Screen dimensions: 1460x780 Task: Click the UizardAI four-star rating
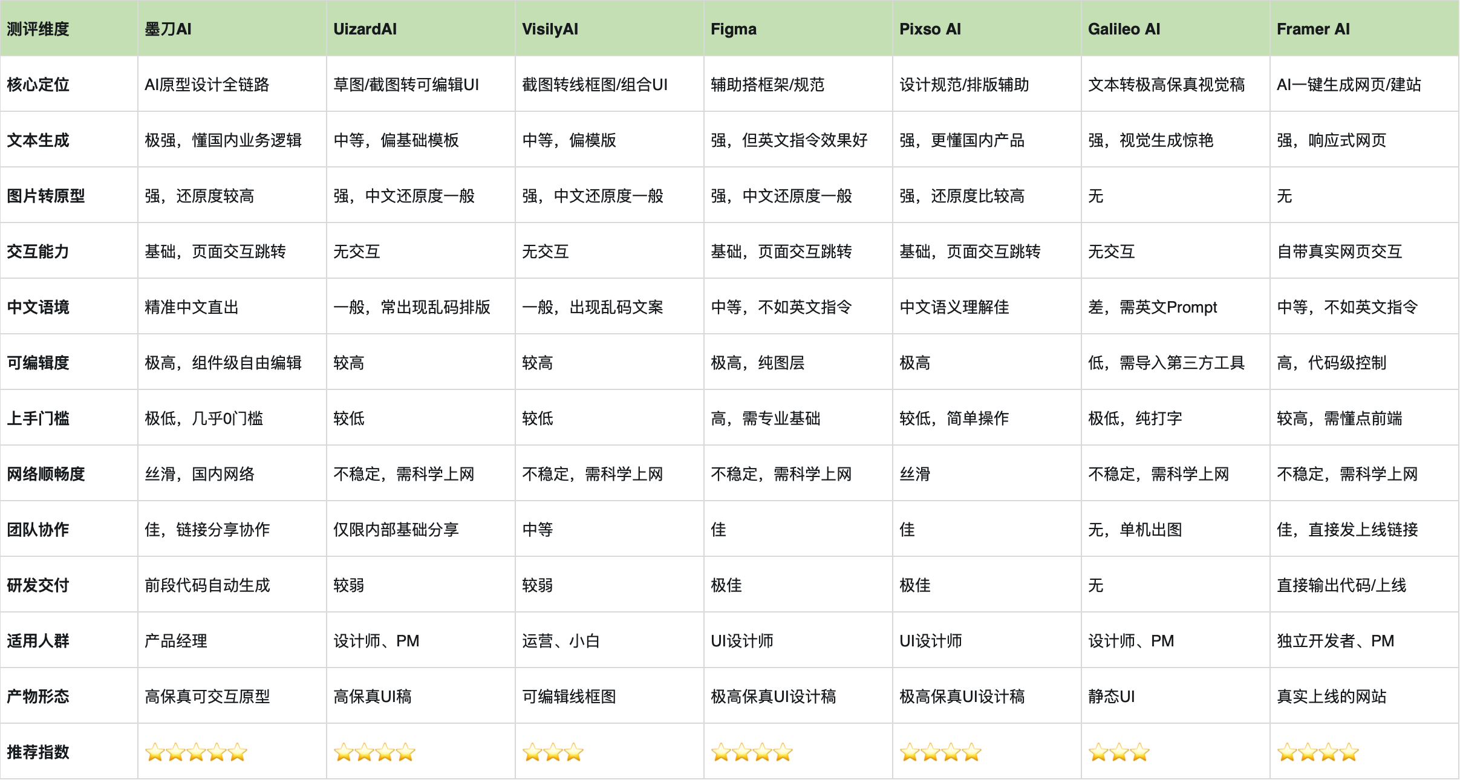pos(374,752)
